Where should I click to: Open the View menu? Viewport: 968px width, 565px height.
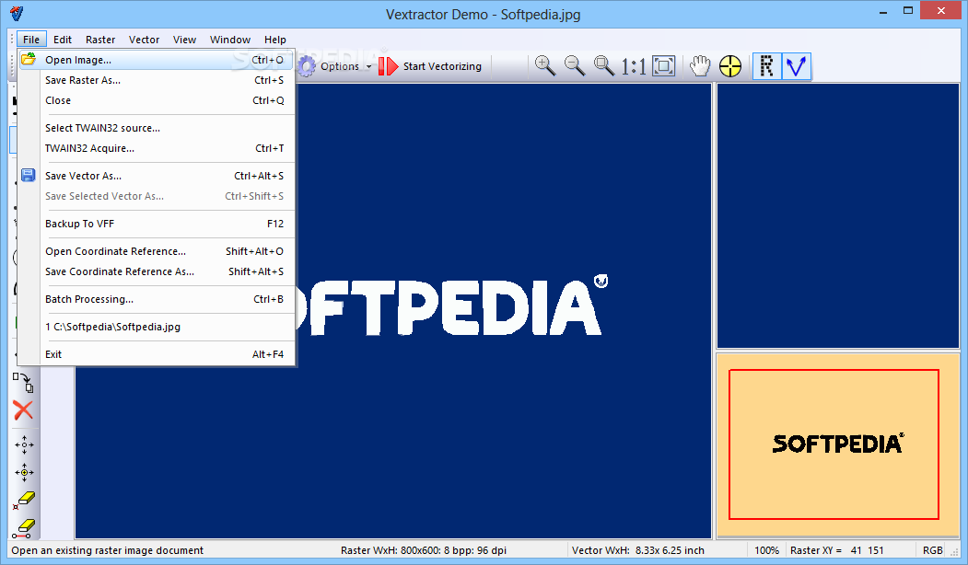(184, 40)
